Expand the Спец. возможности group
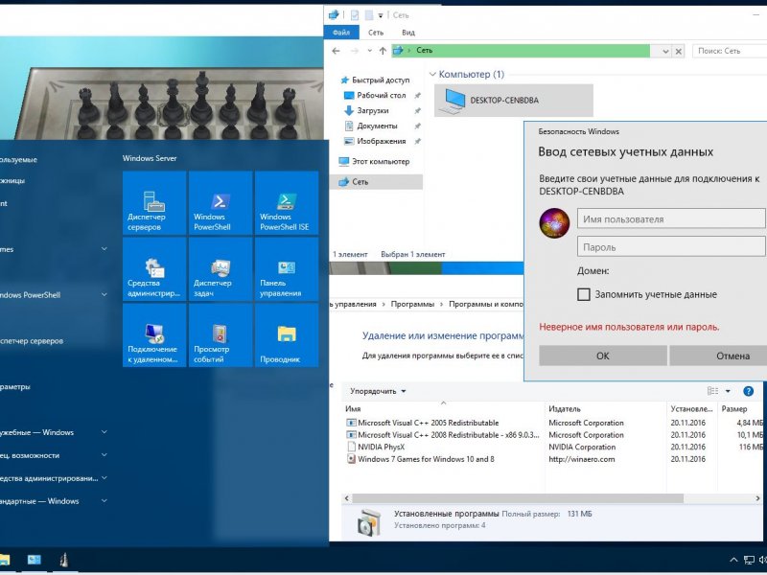This screenshot has width=767, height=575. click(105, 455)
